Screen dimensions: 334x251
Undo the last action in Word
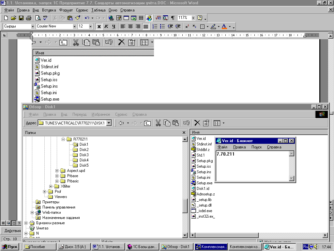(x=87, y=18)
